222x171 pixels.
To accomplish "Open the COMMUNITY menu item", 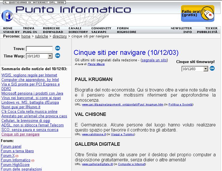I will click(x=101, y=28).
